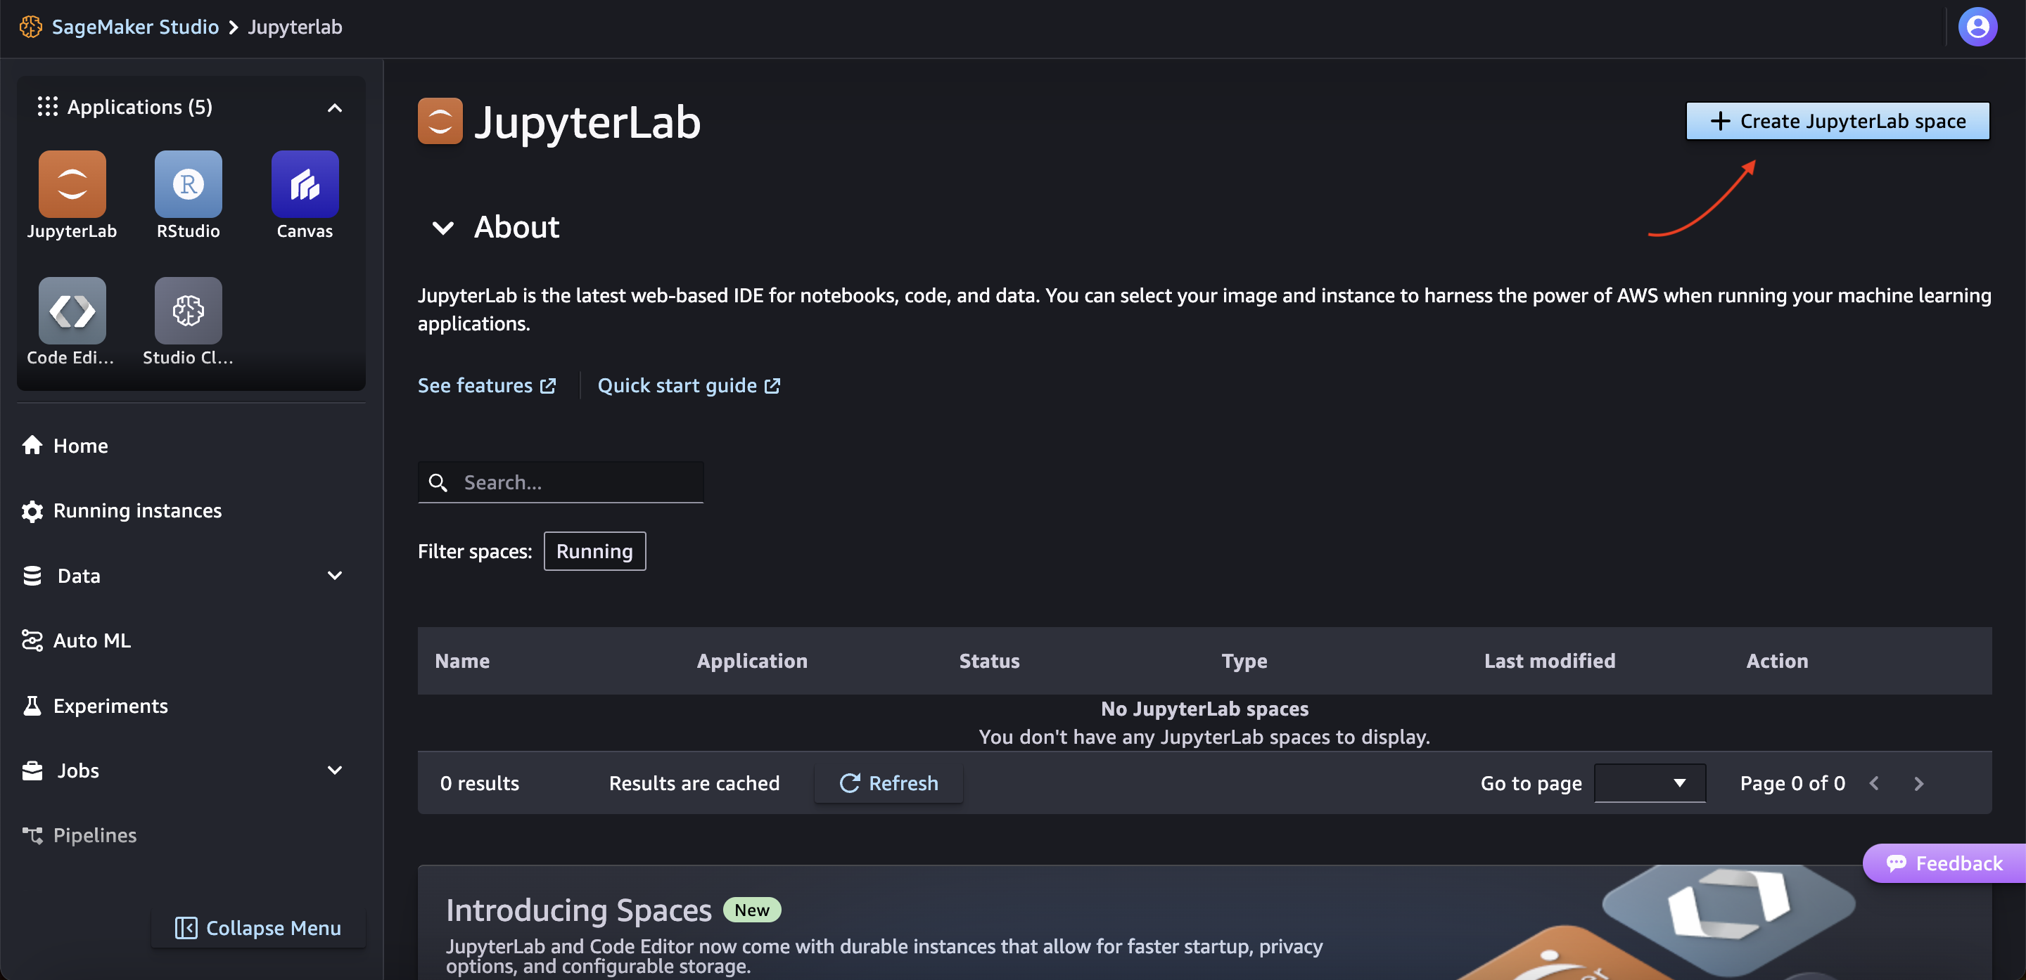The height and width of the screenshot is (980, 2026).
Task: Click Create JupyterLab space button
Action: [1837, 121]
